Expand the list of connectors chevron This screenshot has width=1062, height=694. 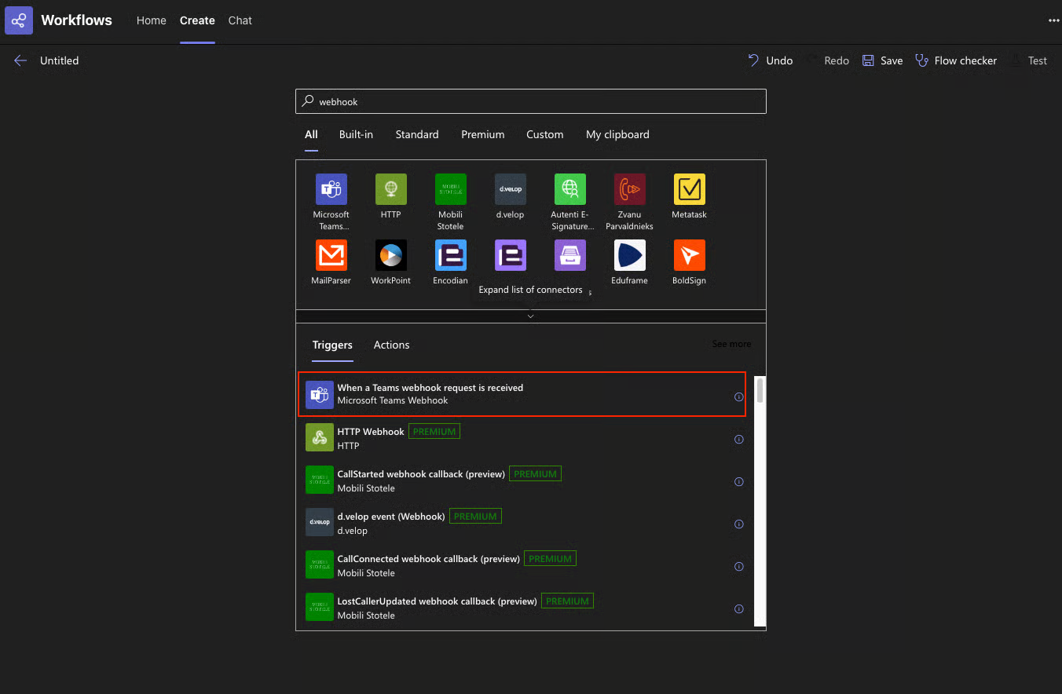530,316
